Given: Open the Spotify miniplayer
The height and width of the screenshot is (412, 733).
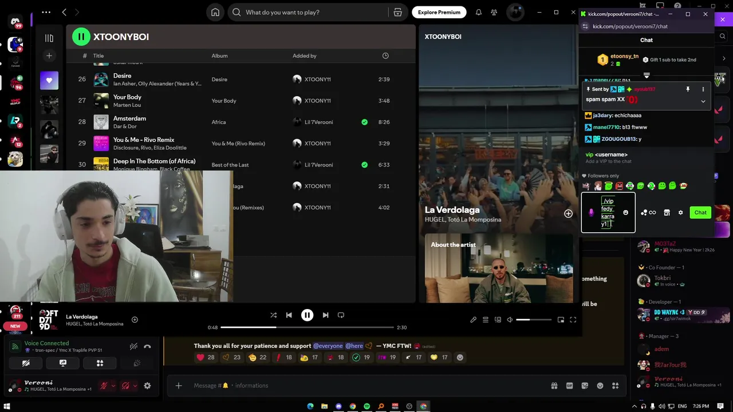Looking at the screenshot, I should 561,320.
